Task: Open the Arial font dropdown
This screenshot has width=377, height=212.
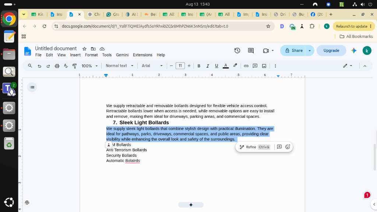Action: 152,66
